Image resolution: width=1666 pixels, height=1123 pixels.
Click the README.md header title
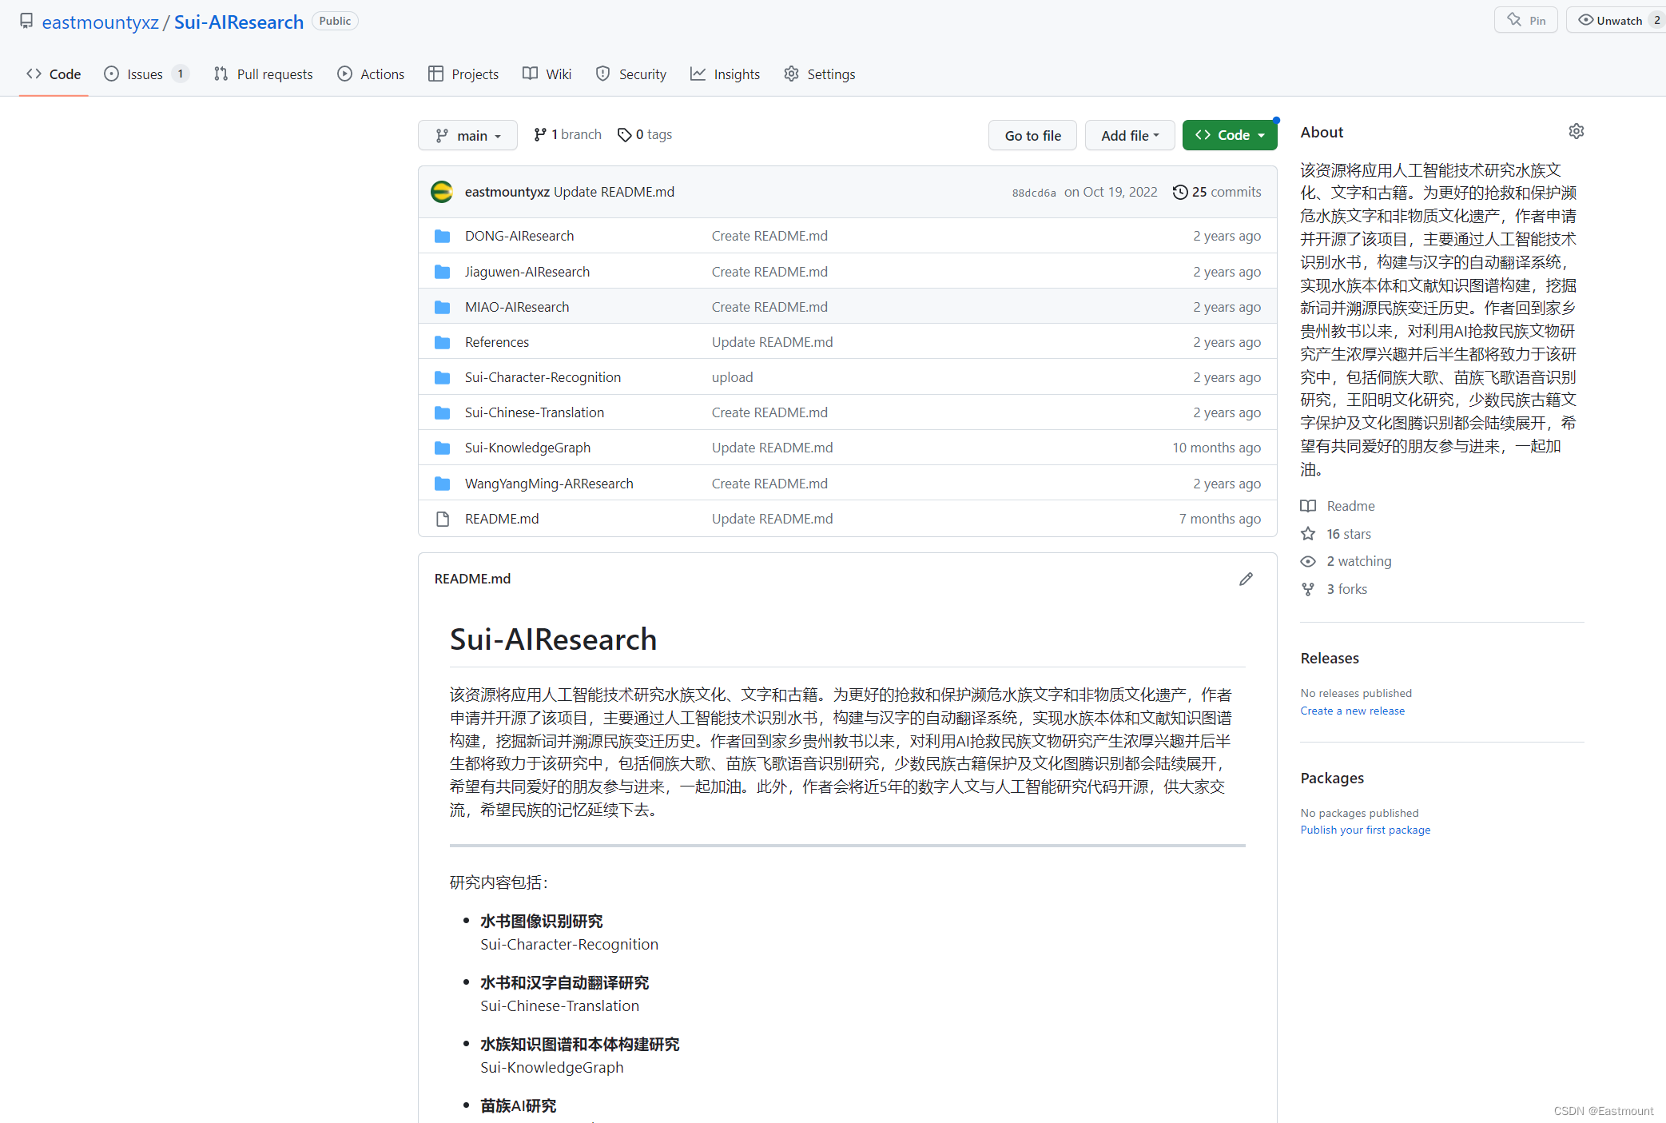pyautogui.click(x=472, y=579)
